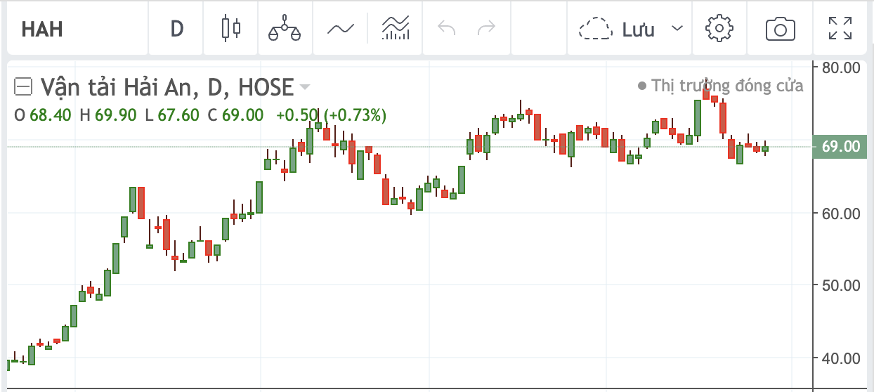Screen dimensions: 874x392
Task: Click the 80.00 price axis label
Action: [840, 67]
